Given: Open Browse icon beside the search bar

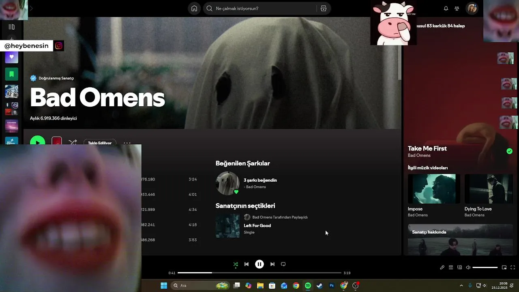Looking at the screenshot, I should tap(324, 9).
